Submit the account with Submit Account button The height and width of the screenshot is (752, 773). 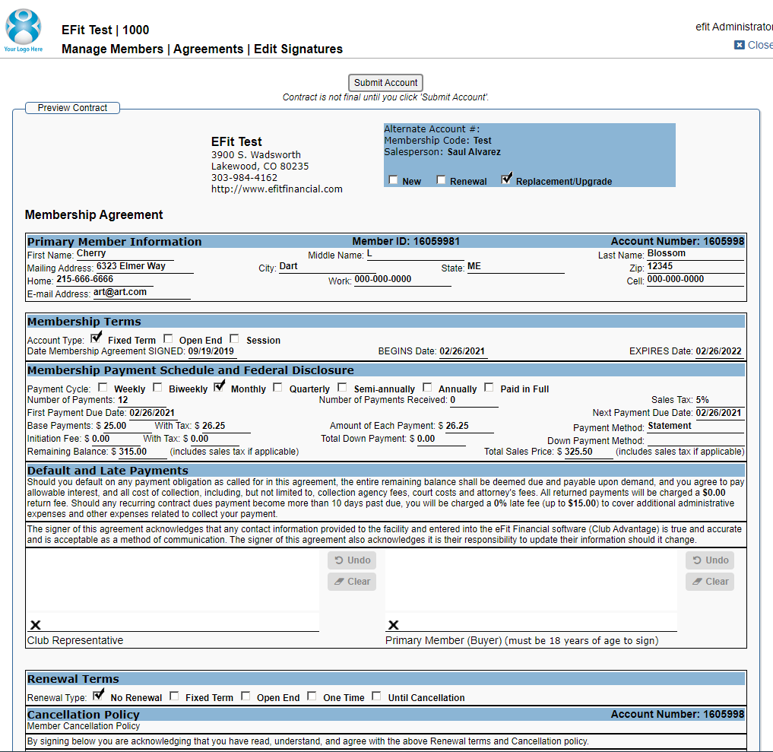(385, 82)
